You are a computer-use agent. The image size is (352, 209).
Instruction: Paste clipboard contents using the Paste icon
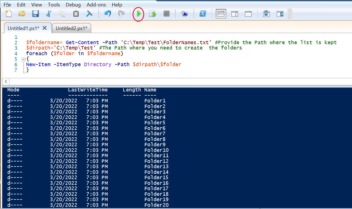tap(76, 14)
